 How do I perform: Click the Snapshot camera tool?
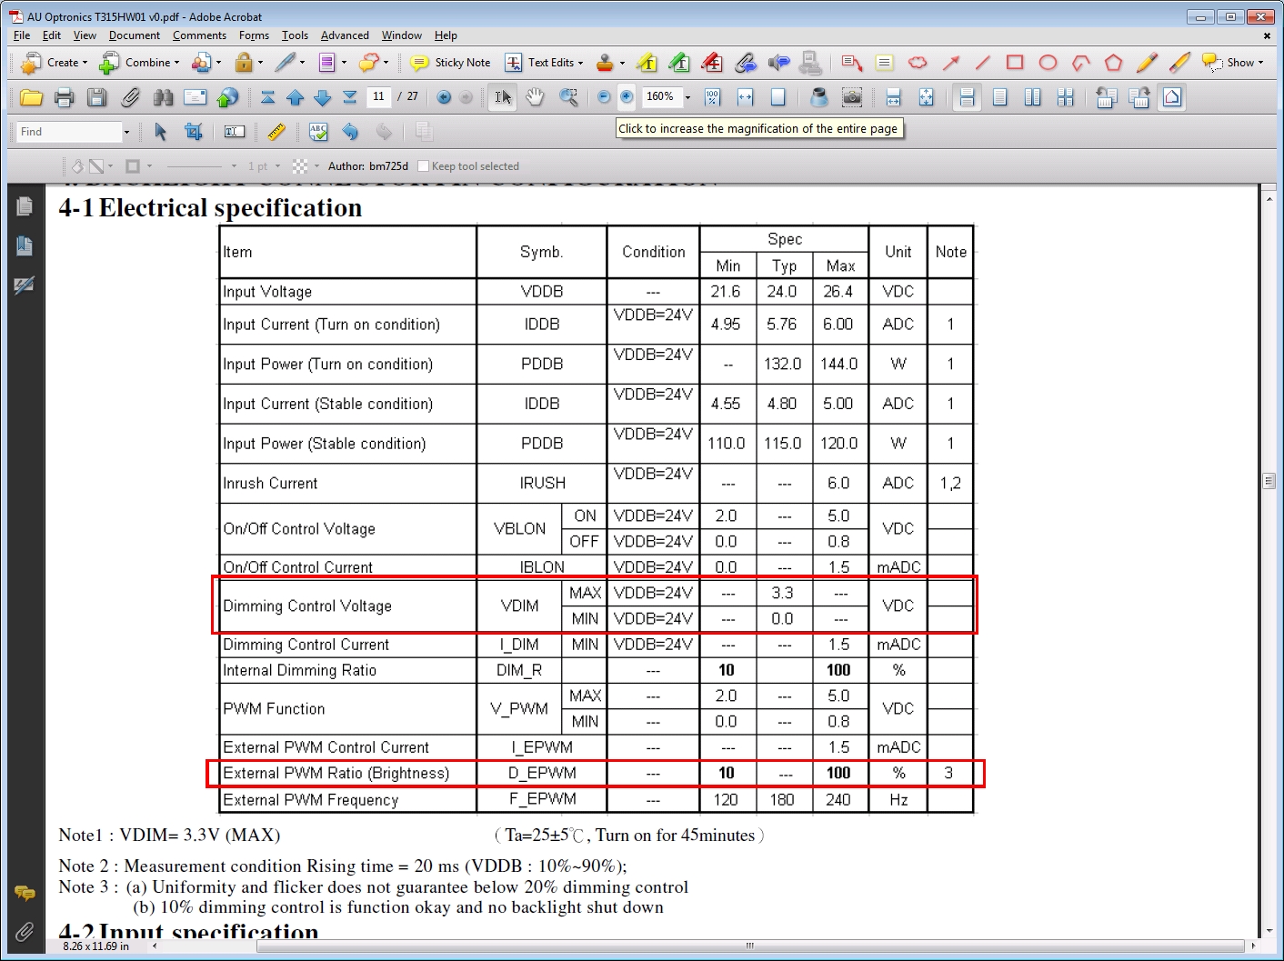[852, 97]
